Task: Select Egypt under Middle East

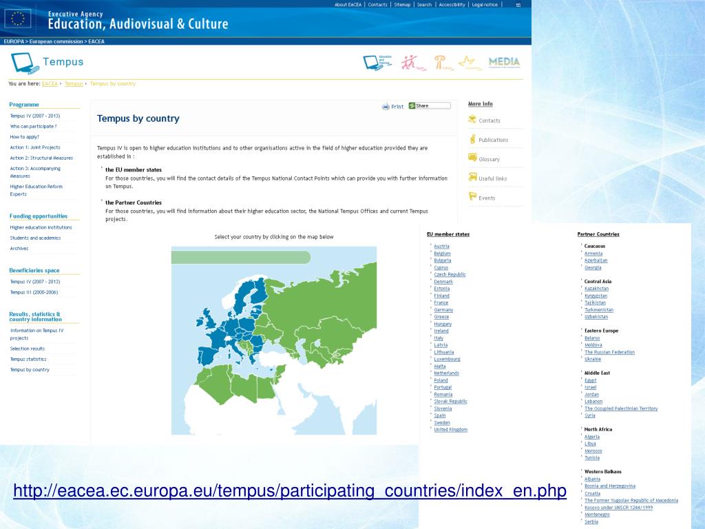Action: [590, 380]
